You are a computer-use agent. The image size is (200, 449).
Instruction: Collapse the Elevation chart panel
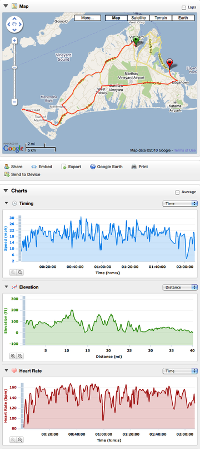7,287
